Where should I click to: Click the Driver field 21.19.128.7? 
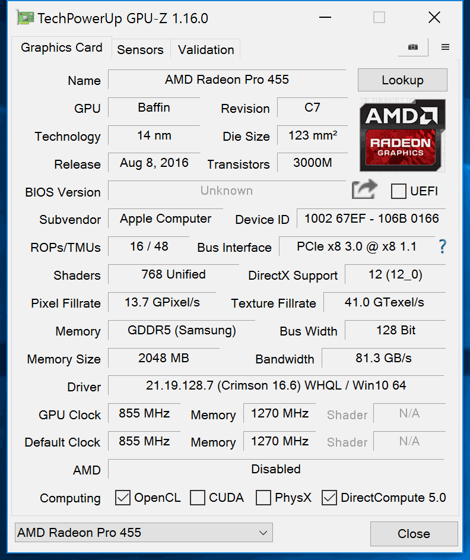coord(276,385)
